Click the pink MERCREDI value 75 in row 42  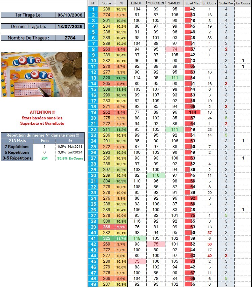156,244
